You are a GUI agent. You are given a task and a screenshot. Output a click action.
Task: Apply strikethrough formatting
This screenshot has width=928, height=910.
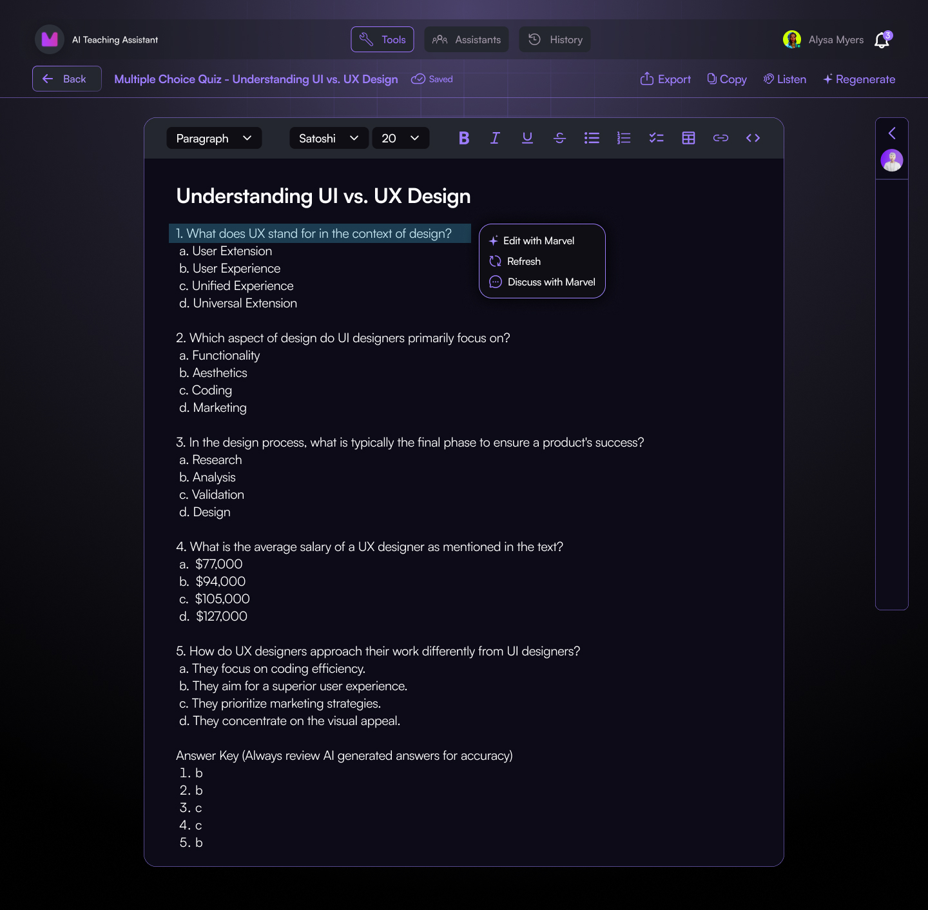coord(559,137)
